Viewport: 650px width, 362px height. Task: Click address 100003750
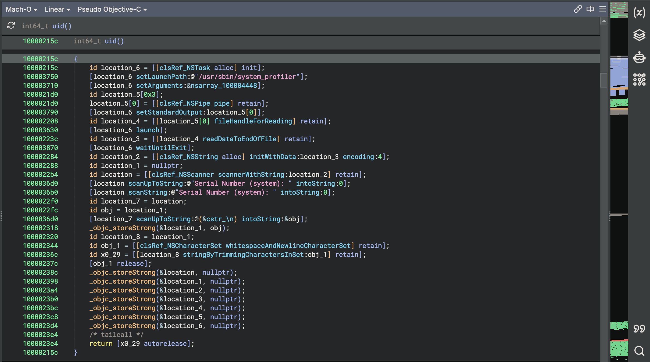tap(40, 76)
